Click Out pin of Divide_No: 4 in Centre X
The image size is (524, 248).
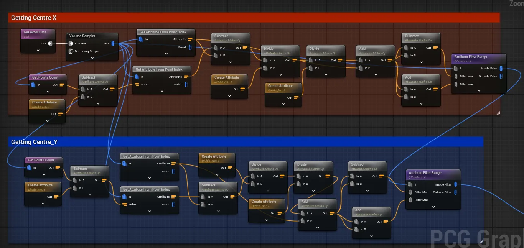242,89
